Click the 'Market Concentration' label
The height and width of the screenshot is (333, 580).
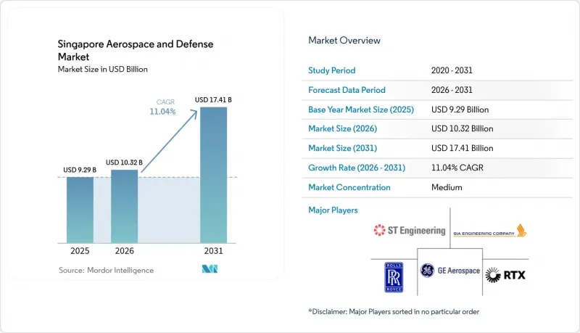point(349,187)
